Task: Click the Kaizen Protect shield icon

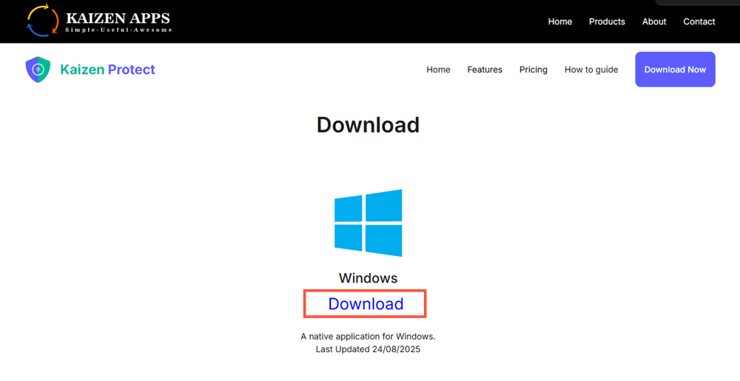Action: (x=37, y=70)
